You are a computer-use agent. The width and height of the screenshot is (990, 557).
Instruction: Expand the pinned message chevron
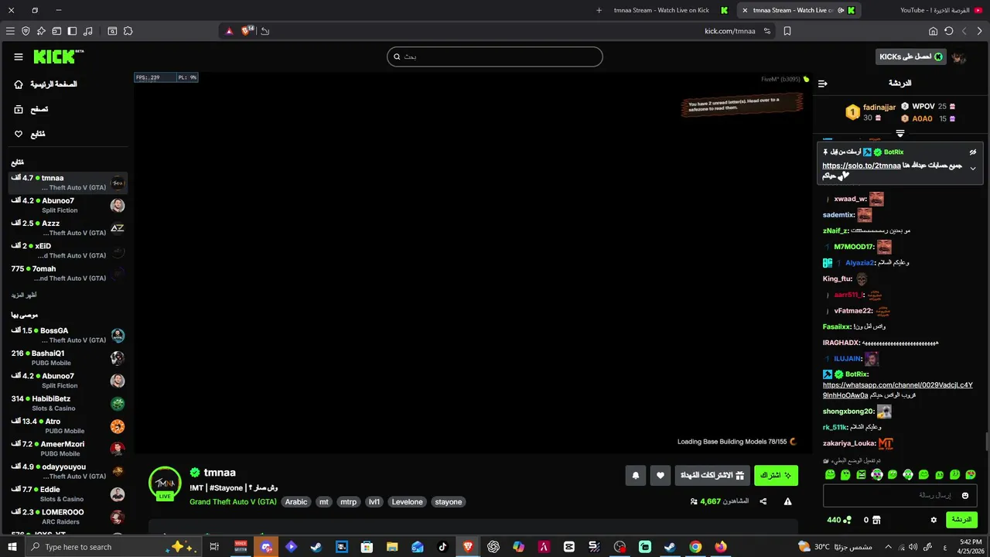973,169
